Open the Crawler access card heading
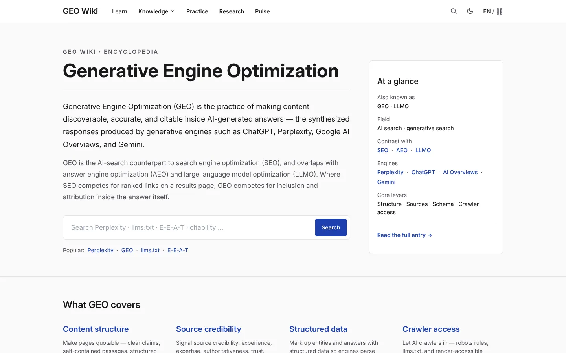This screenshot has height=353, width=566. [x=431, y=329]
